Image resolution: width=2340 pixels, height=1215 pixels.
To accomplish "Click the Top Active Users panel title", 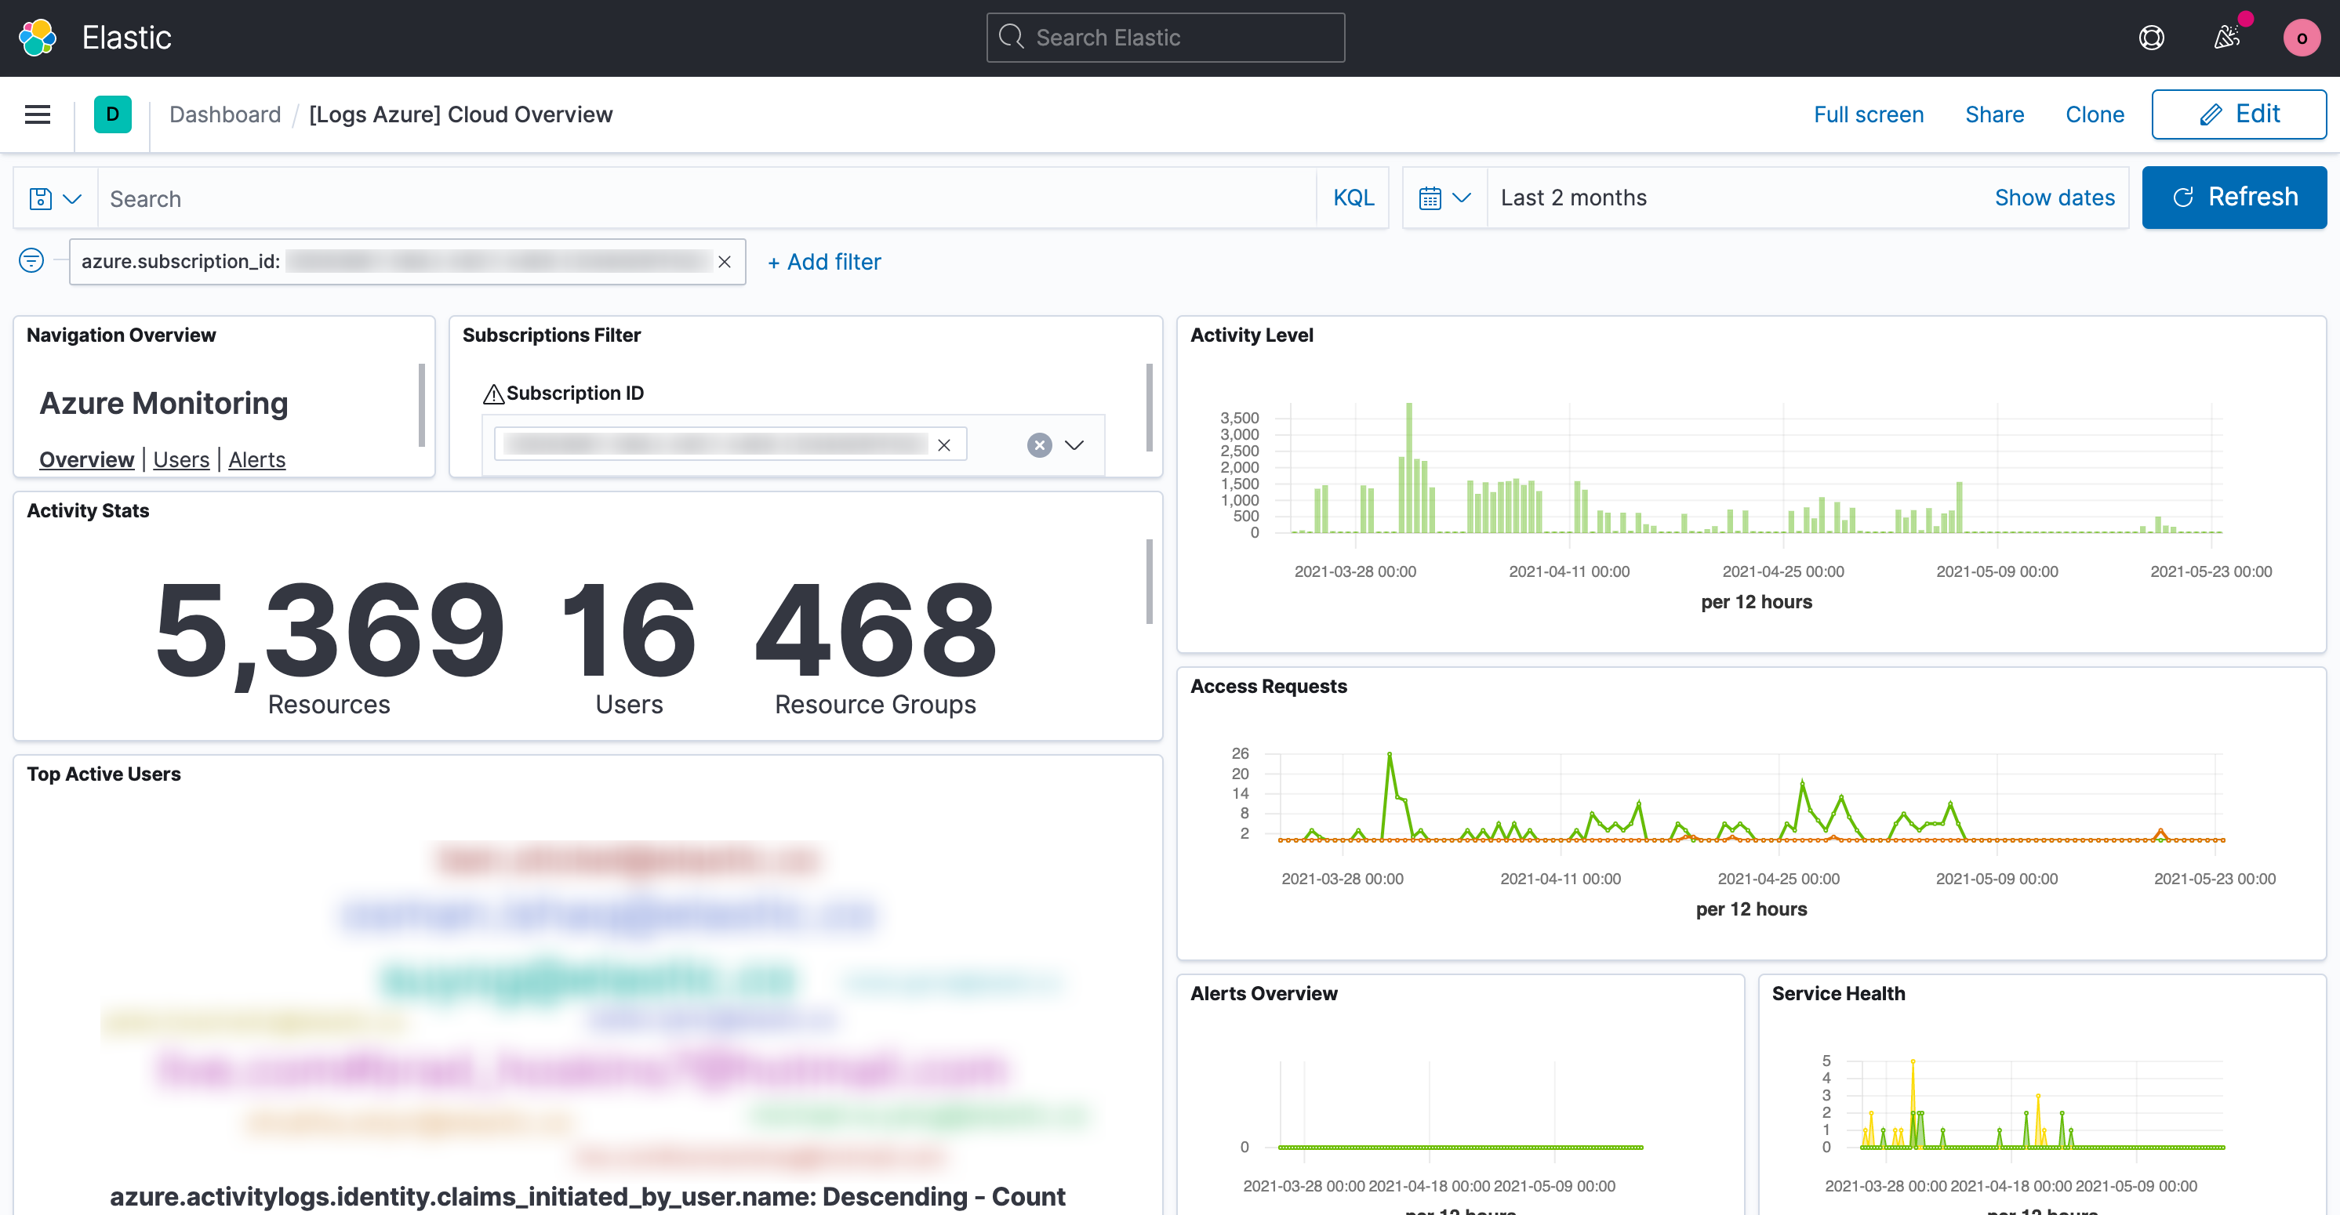I will [x=104, y=774].
